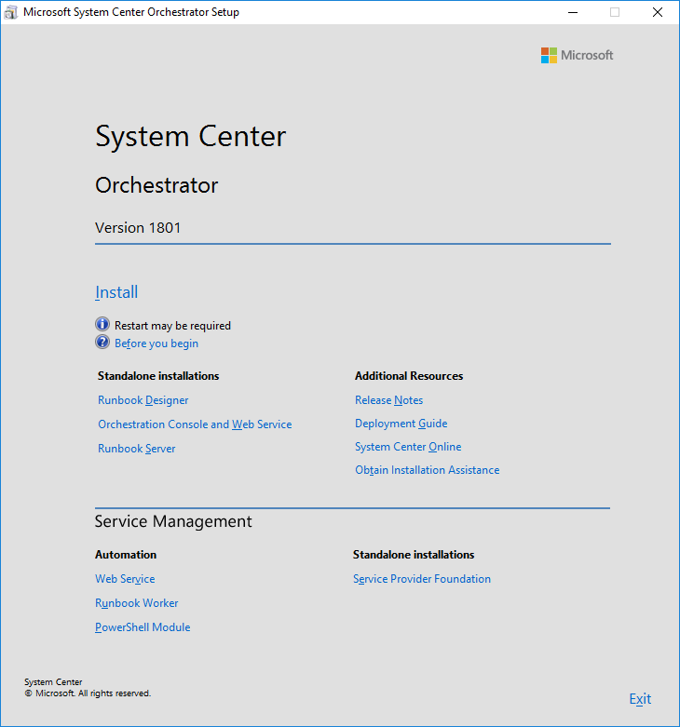680x727 pixels.
Task: Click the blue info icon beside Restart may be required
Action: point(102,324)
